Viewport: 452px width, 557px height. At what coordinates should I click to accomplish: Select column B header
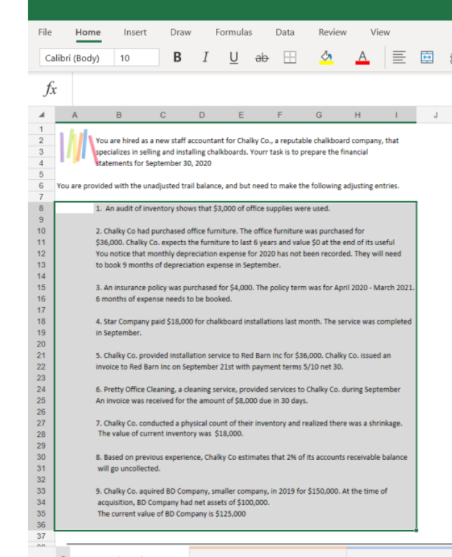119,115
